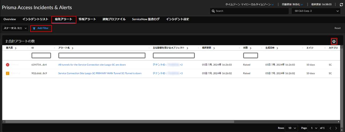Click the エイジ column header

pos(310,48)
